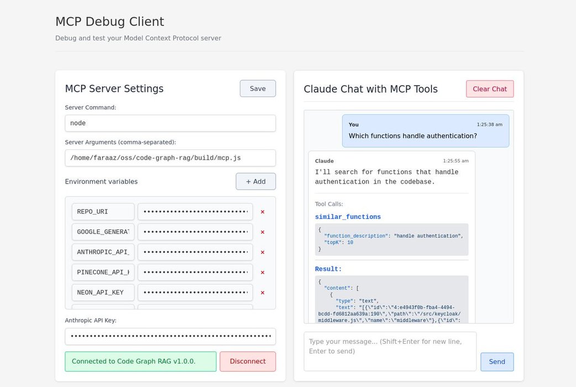576x387 pixels.
Task: Remove the ANTHROPIC_API variable with red X
Action: (x=263, y=252)
